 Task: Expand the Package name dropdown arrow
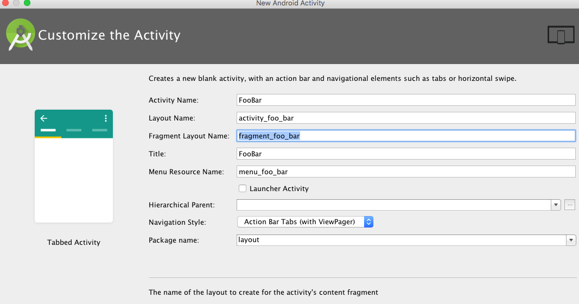[571, 240]
